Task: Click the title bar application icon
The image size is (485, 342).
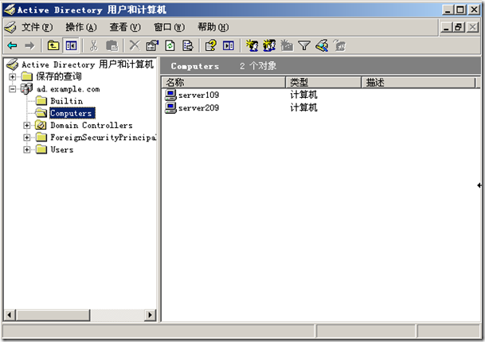Action: click(x=10, y=10)
